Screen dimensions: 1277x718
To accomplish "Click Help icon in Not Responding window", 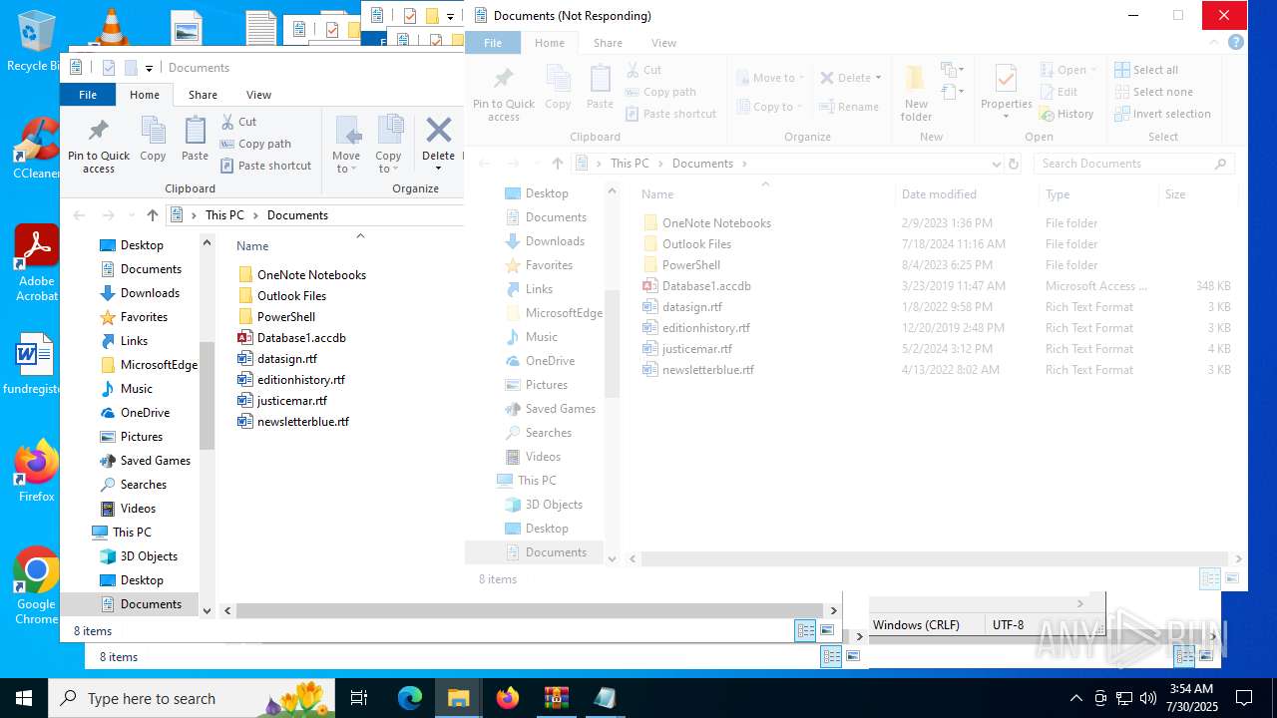I will 1236,43.
